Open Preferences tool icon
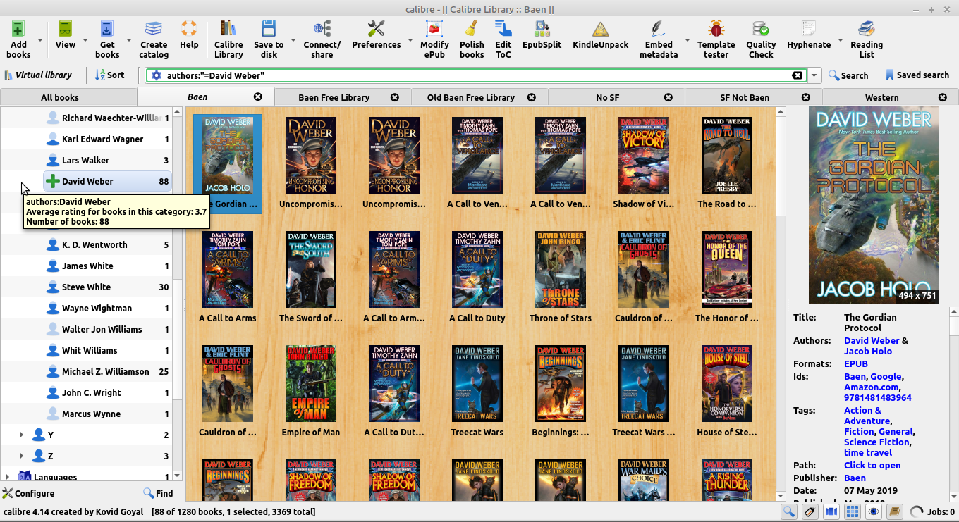Image resolution: width=959 pixels, height=522 pixels. tap(377, 29)
